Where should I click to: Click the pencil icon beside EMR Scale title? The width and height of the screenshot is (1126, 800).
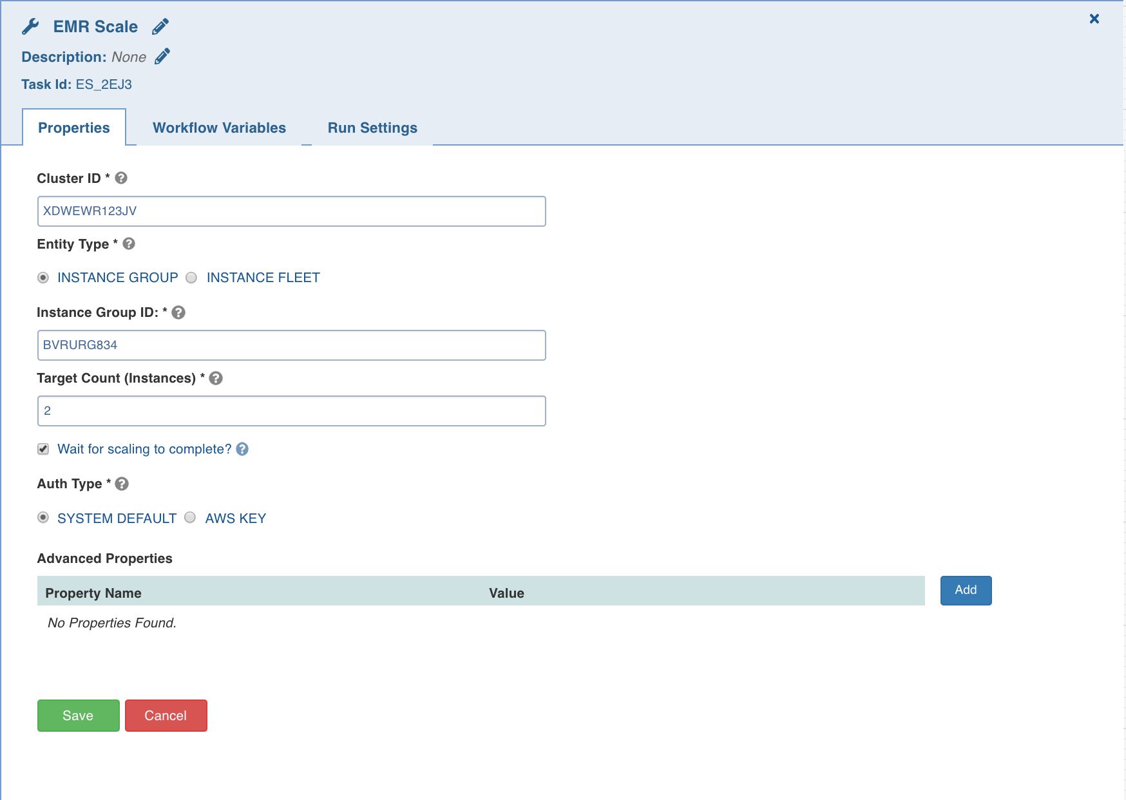160,26
